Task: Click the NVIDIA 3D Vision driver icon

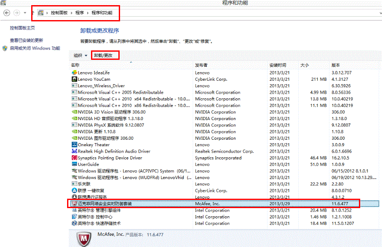Action: 74,112
